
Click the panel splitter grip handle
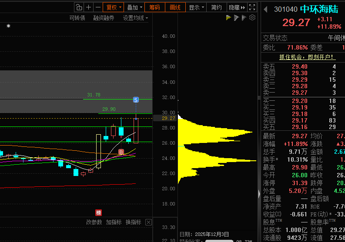pyautogui.click(x=259, y=98)
